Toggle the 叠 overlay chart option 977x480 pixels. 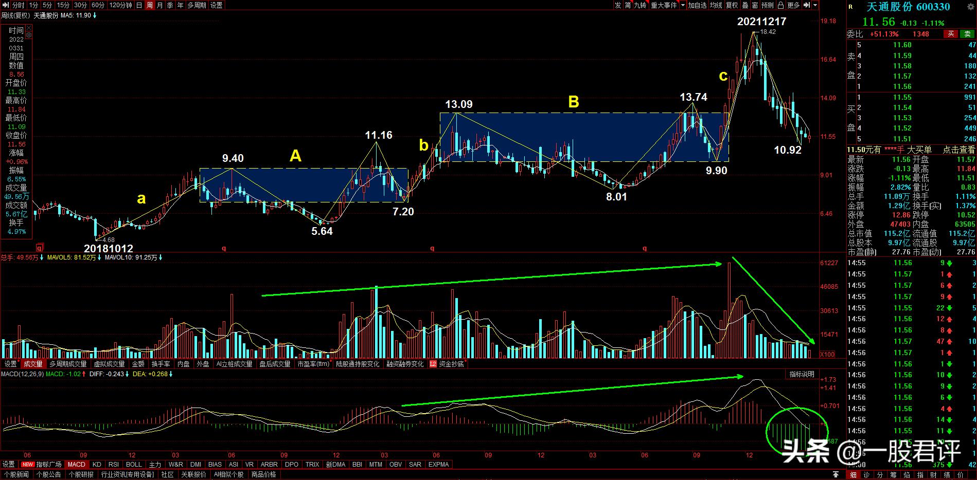tap(744, 5)
